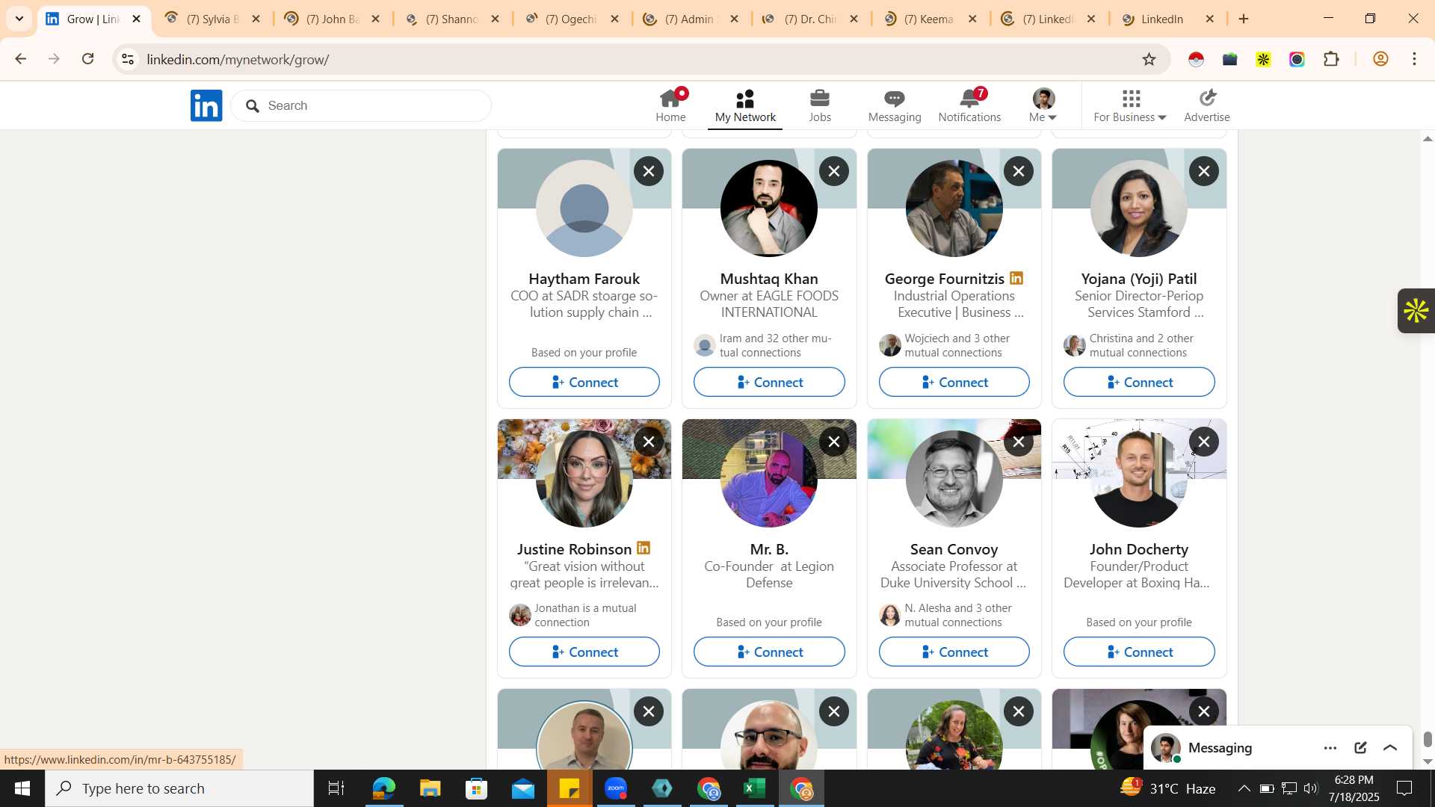Switch to the Ogechi browser tab
The image size is (1435, 807).
tap(572, 19)
